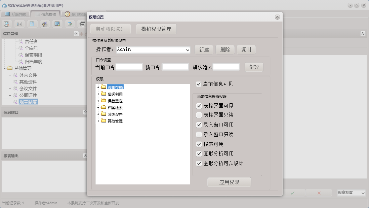Click the 当前口令 input field
This screenshot has width=369, height=208.
click(x=129, y=67)
